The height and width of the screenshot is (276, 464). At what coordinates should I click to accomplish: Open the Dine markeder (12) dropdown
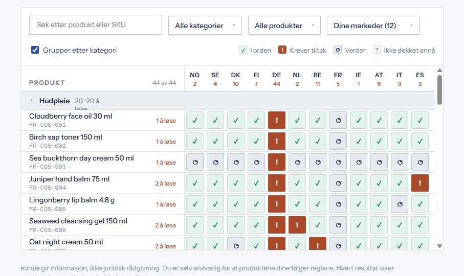(373, 26)
